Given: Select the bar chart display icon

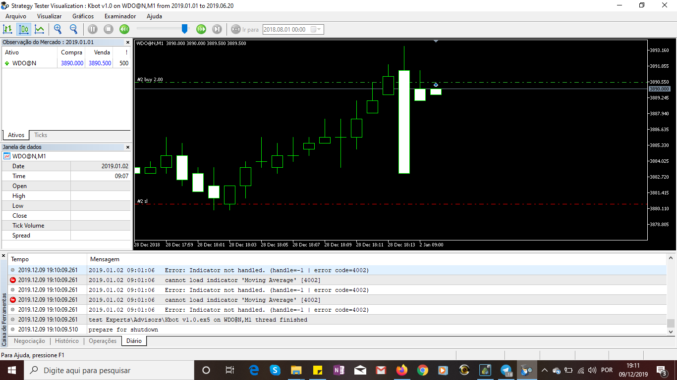Looking at the screenshot, I should click(8, 29).
